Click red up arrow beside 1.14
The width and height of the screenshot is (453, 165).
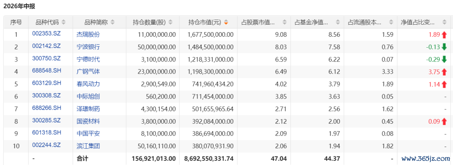444,84
